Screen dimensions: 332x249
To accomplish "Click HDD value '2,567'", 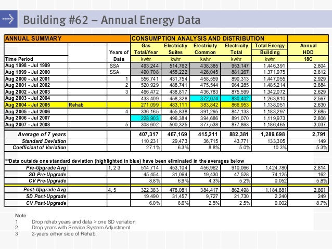I will point(320,98).
